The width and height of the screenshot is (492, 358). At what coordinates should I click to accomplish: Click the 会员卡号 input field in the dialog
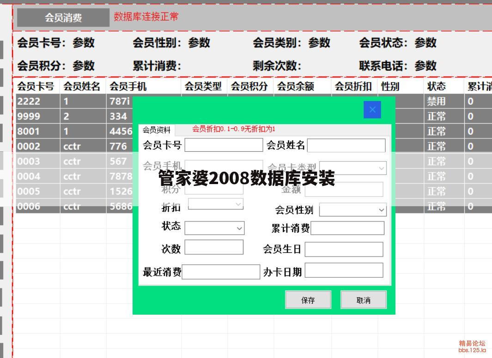pos(224,145)
